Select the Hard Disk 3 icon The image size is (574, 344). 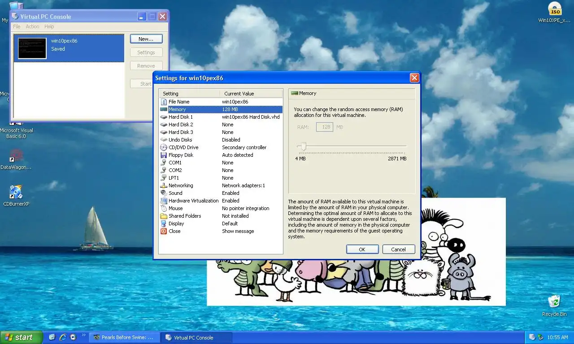coord(164,132)
